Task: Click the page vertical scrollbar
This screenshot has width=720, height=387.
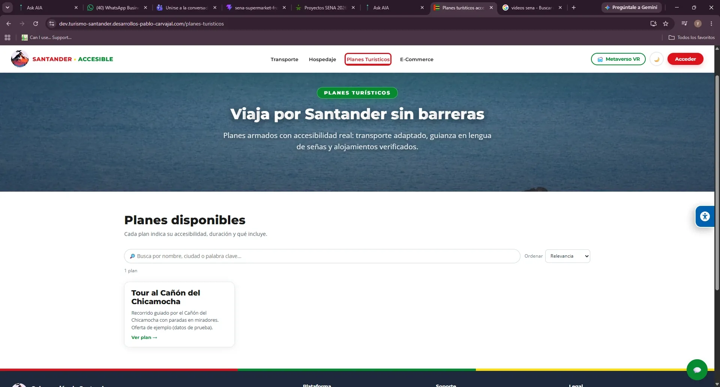Action: 717,183
